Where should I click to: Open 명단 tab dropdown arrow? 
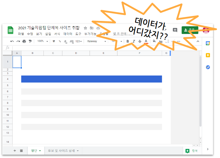[40, 151]
